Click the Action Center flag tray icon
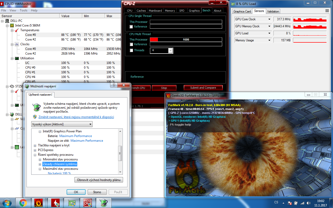 (x=290, y=203)
